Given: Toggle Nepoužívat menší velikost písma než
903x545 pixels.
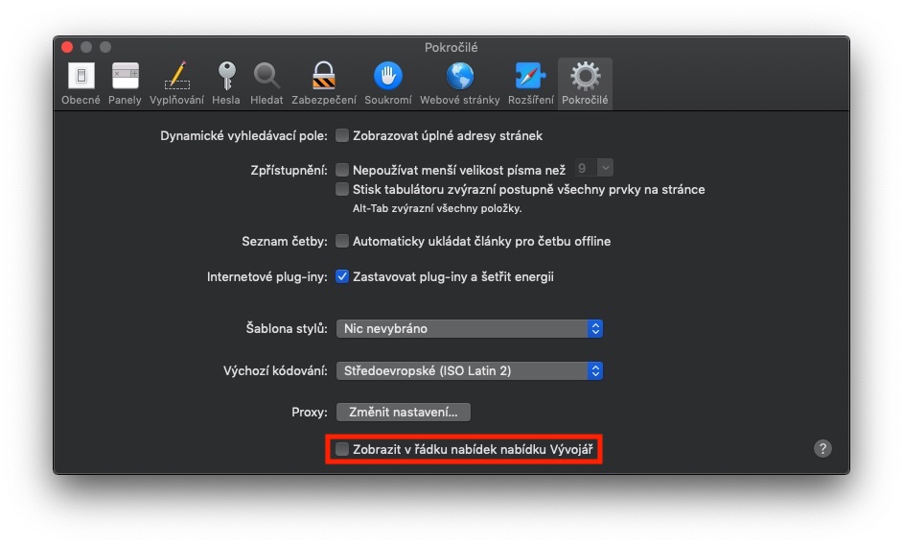Looking at the screenshot, I should (342, 170).
